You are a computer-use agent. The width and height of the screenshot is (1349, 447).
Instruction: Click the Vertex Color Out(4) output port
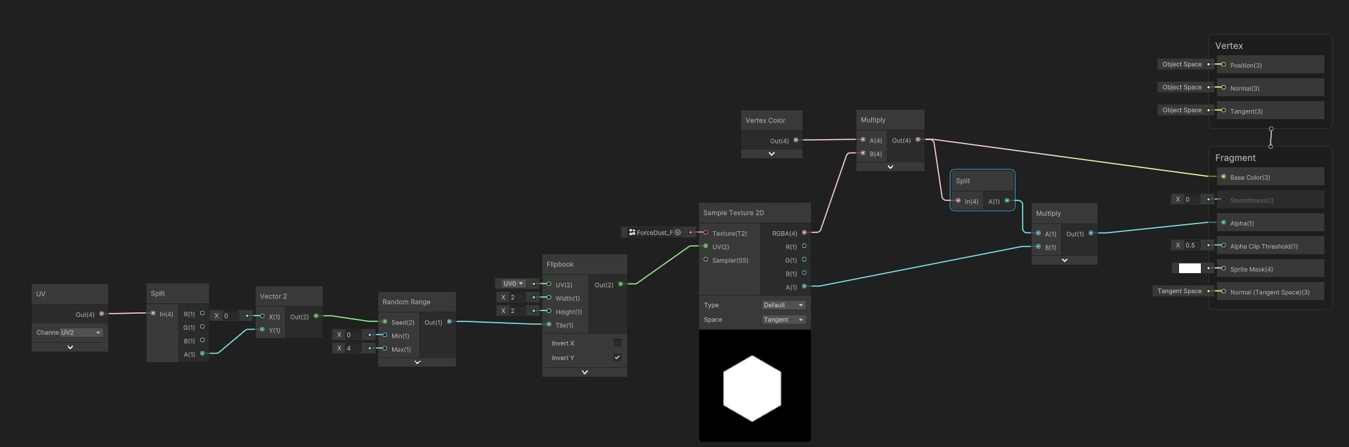[796, 140]
